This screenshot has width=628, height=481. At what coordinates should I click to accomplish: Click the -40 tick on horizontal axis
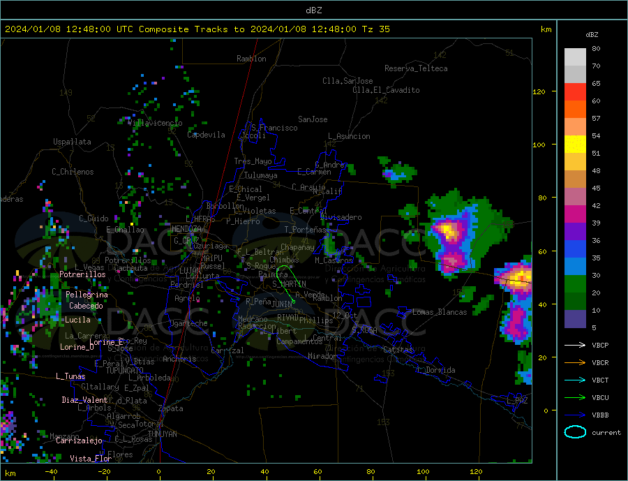click(x=51, y=471)
